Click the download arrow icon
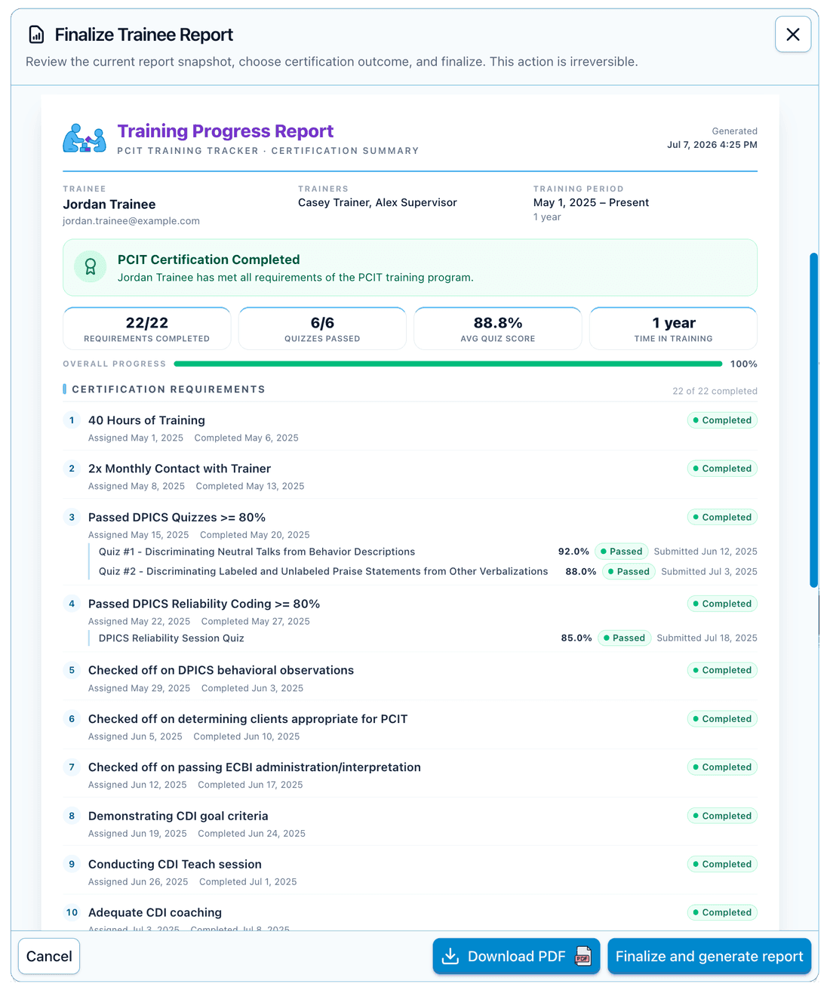 [x=450, y=956]
